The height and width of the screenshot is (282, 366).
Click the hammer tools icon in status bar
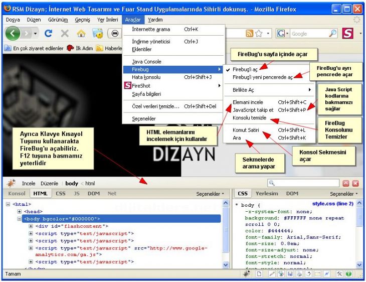339,273
